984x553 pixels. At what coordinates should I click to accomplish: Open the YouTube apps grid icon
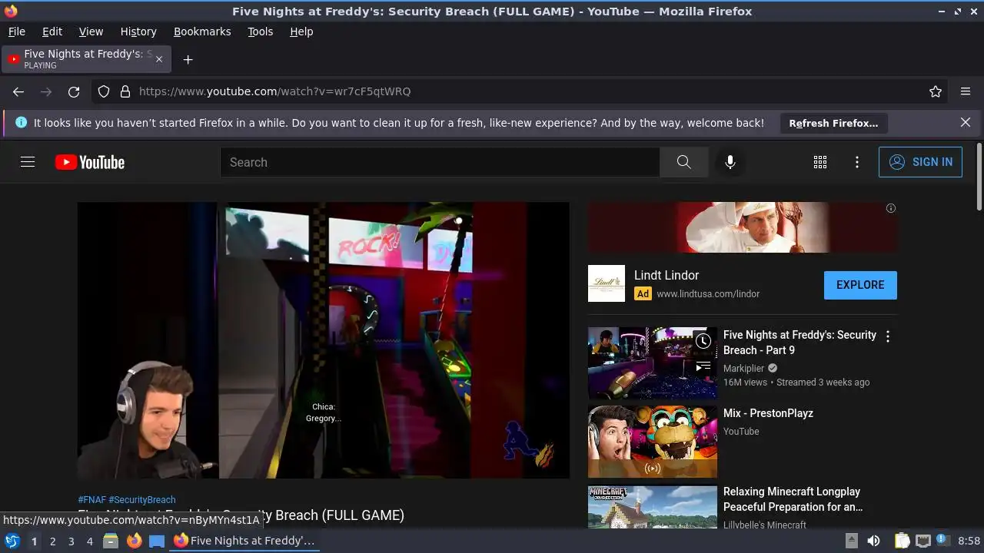tap(820, 162)
